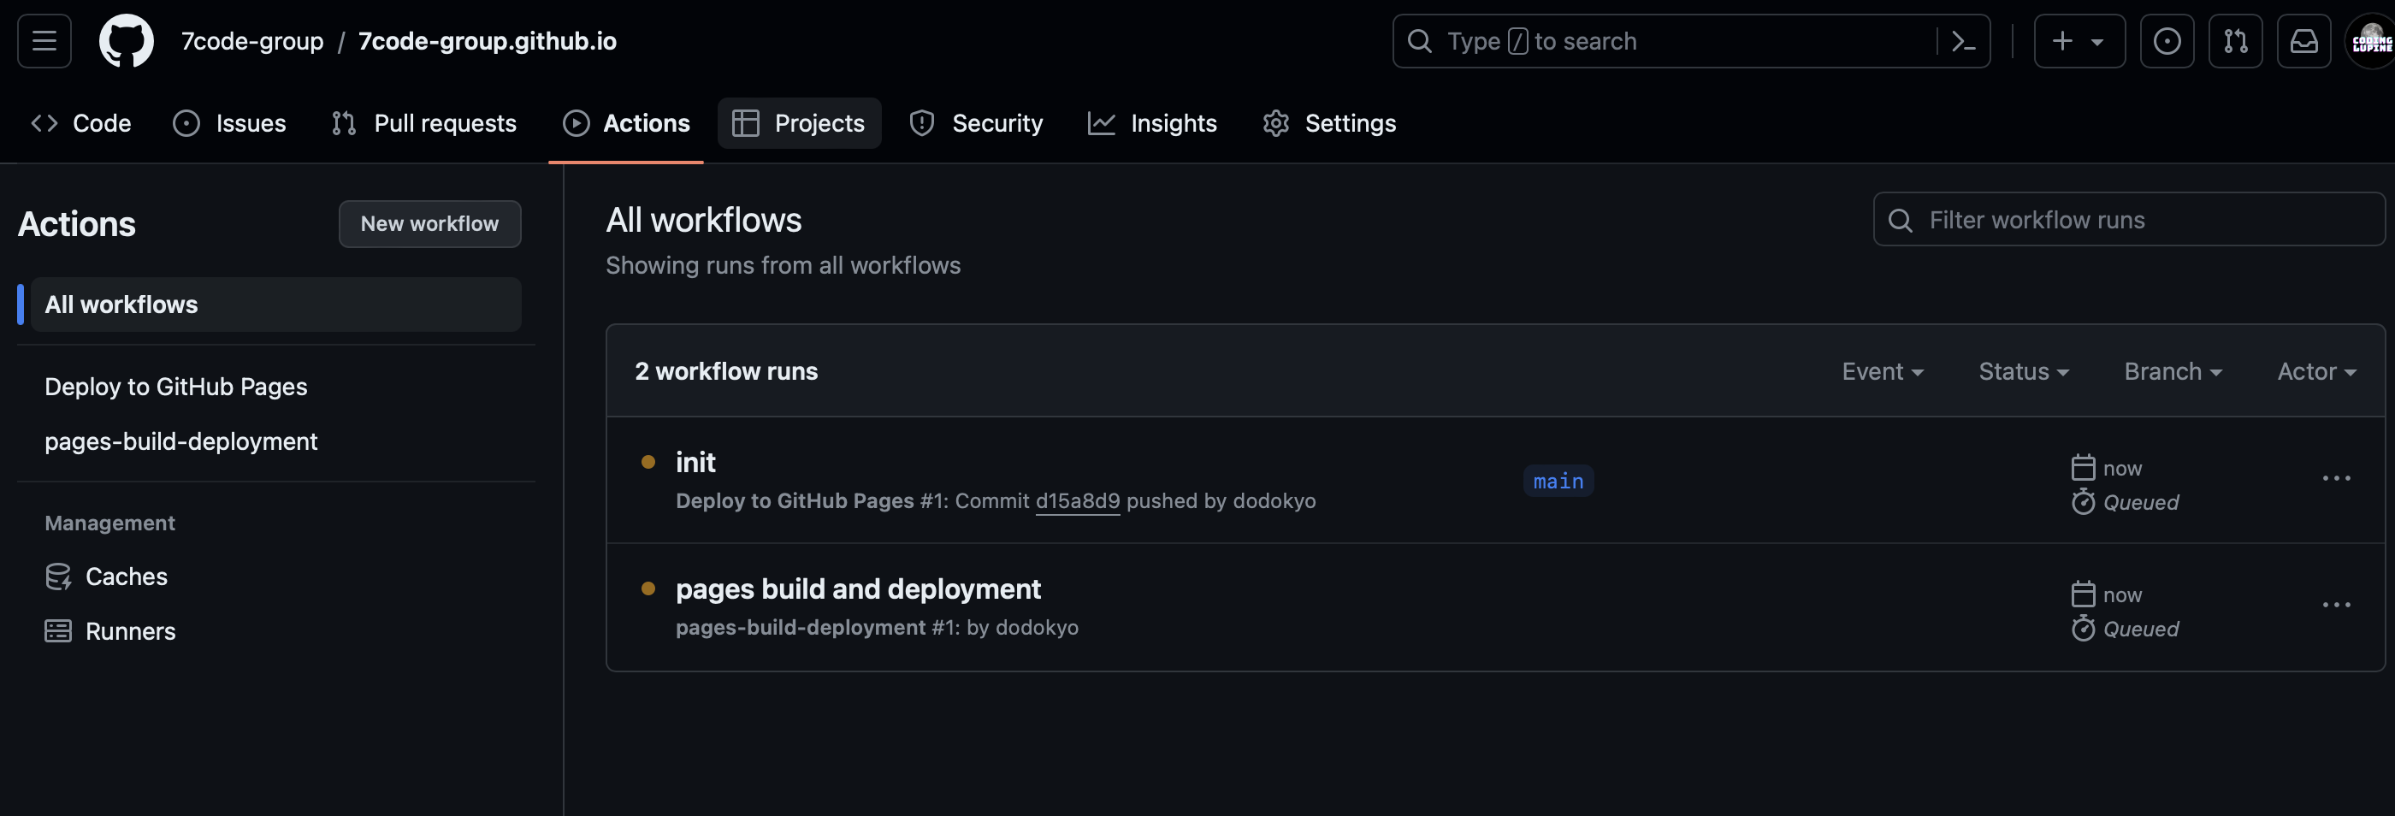Click the Insights graph icon
This screenshot has height=816, width=2395.
pos(1101,122)
